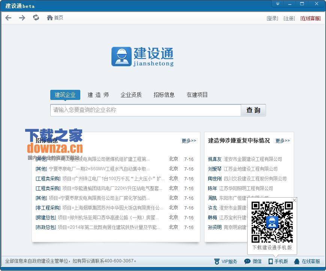Open the 宁夏枣泉电厂一期2×660MW tender entry
Image resolution: width=326 pixels, height=271 pixels.
click(99, 169)
